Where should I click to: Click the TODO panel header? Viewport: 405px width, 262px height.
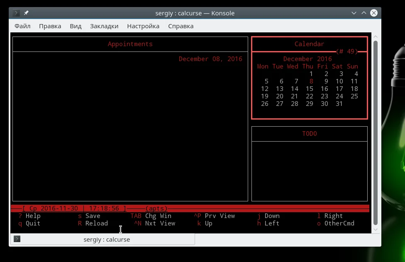pos(309,134)
